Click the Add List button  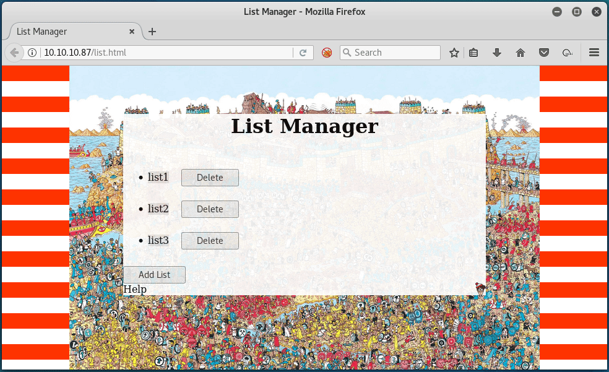(154, 275)
